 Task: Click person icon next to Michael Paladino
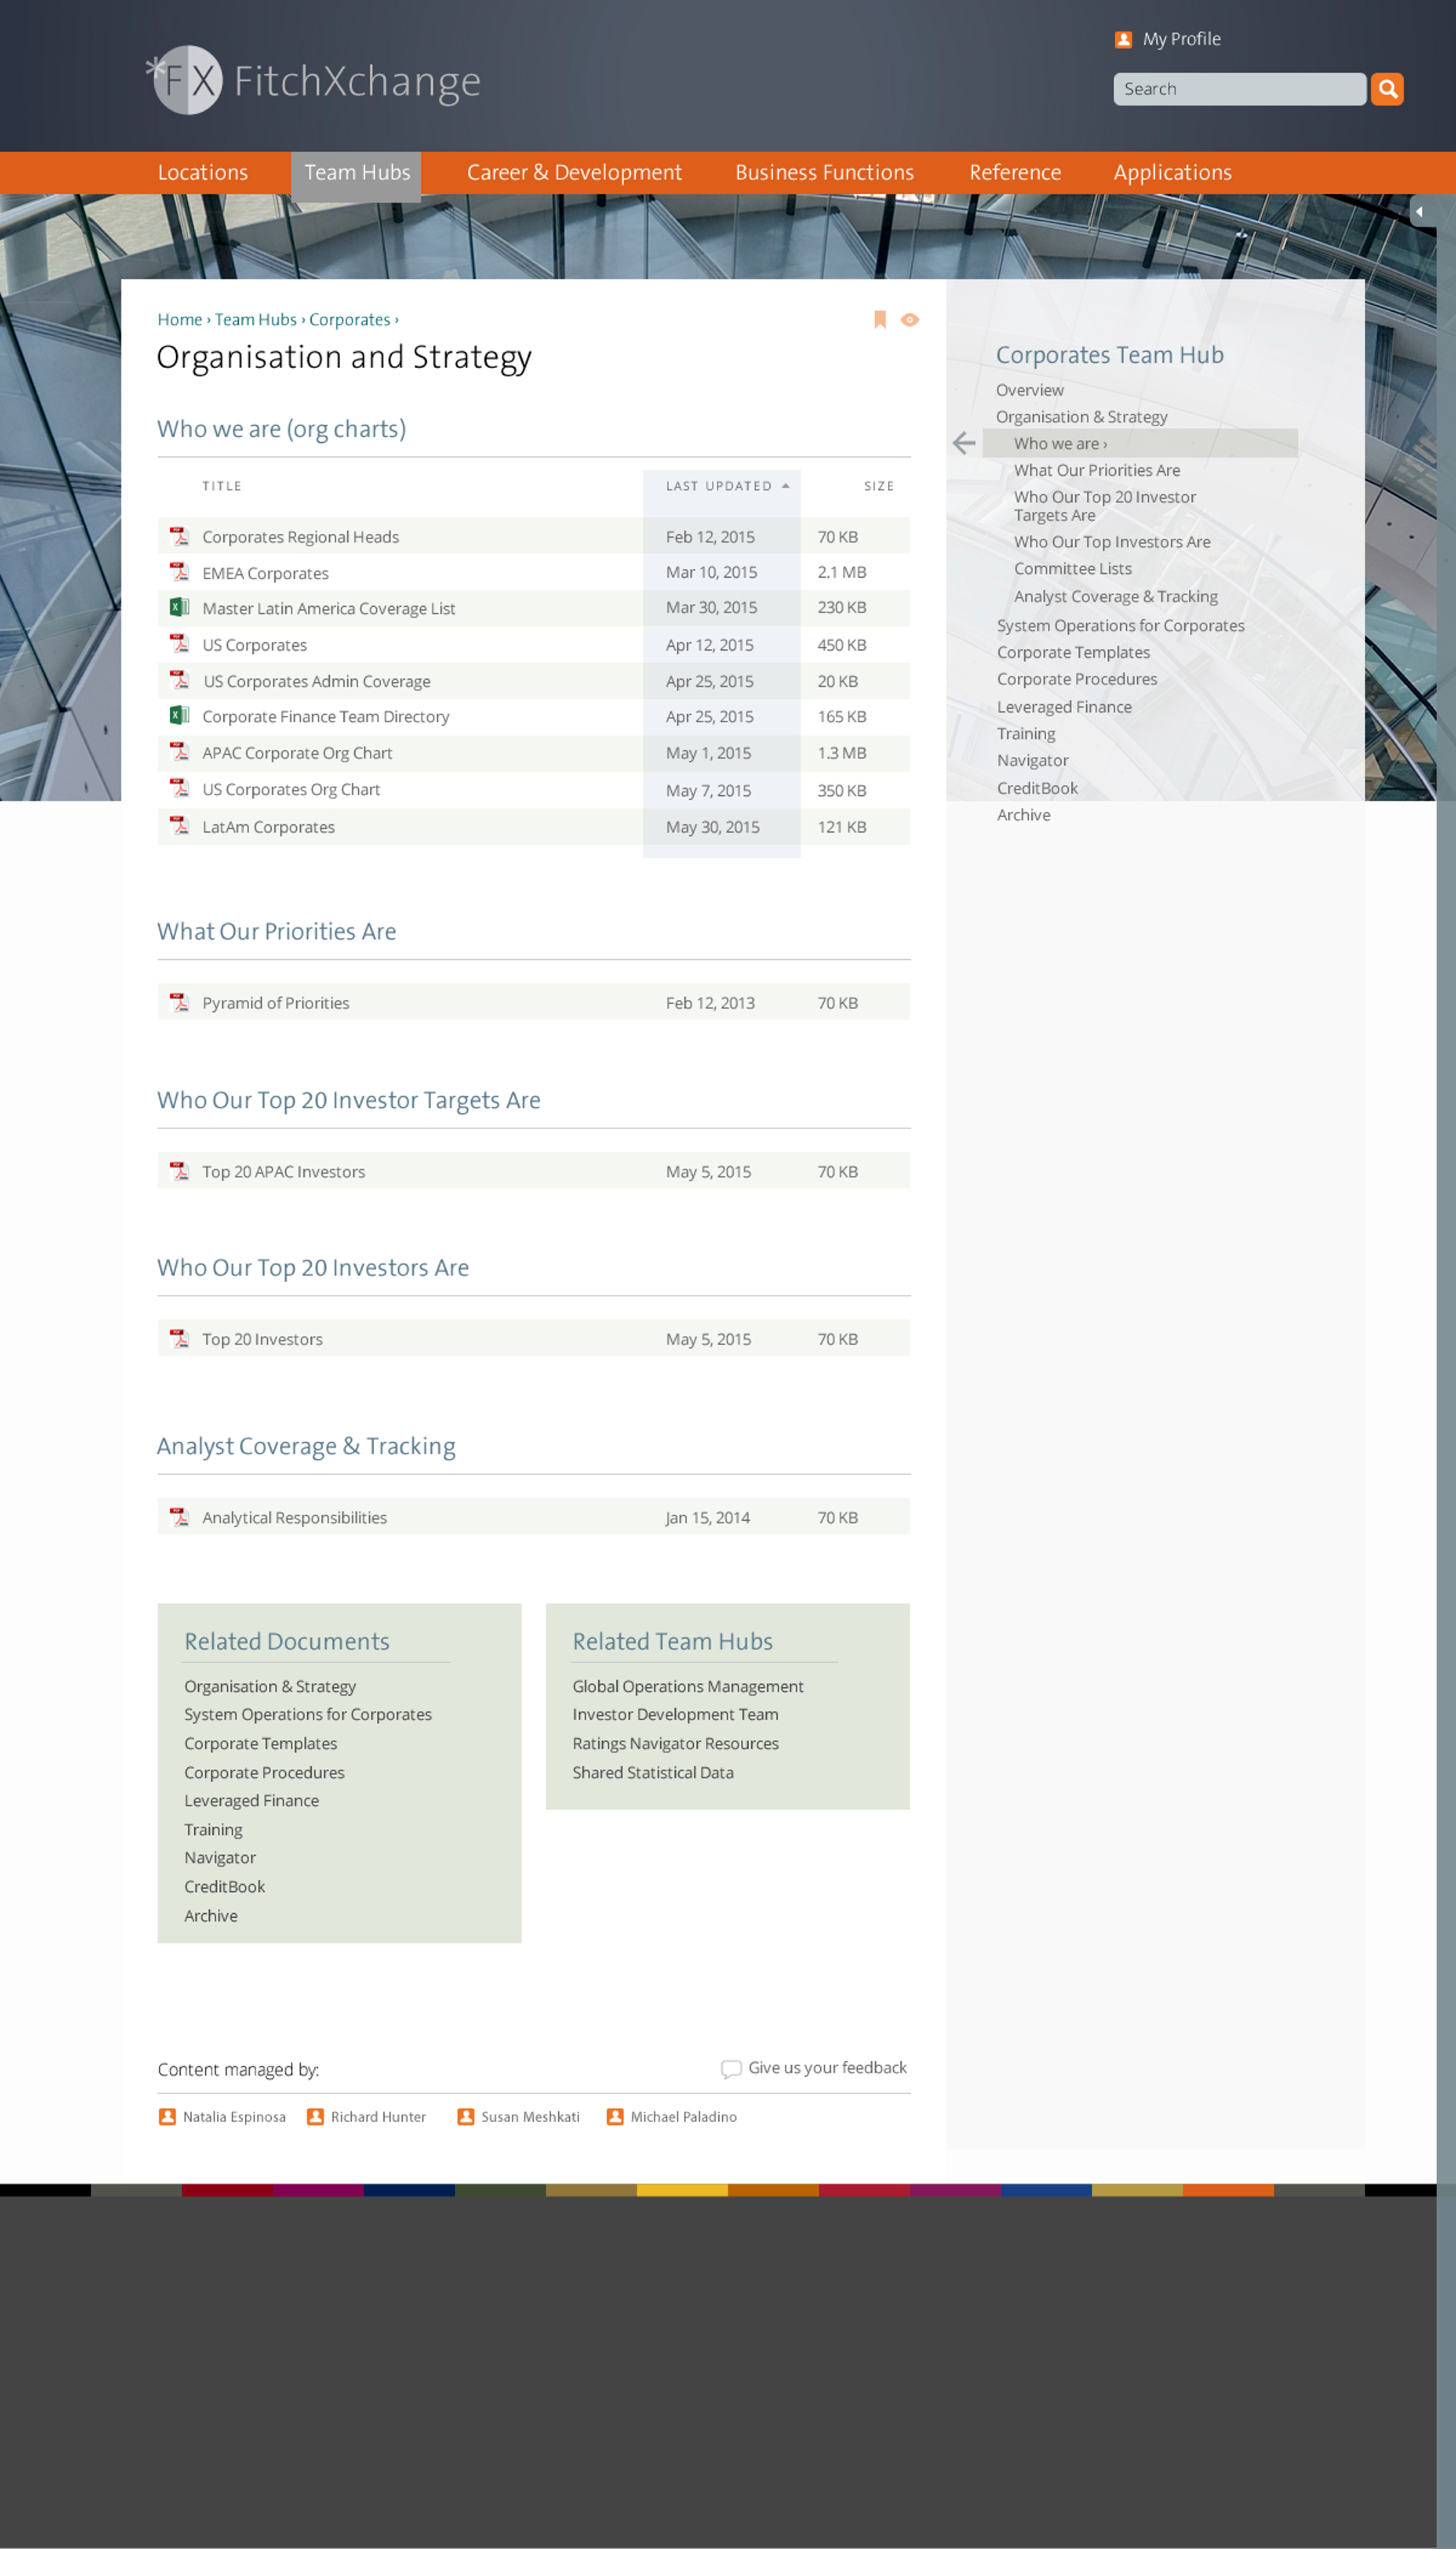(615, 2117)
